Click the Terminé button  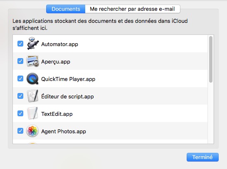[202, 157]
